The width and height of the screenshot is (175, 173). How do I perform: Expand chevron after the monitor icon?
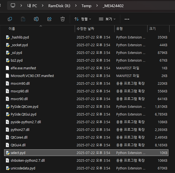coord(21,6)
